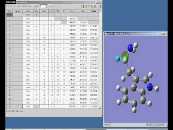Select the upper blue nitrogen atom of the amine group
Viewport: 173px width, 130px height.
[130, 48]
